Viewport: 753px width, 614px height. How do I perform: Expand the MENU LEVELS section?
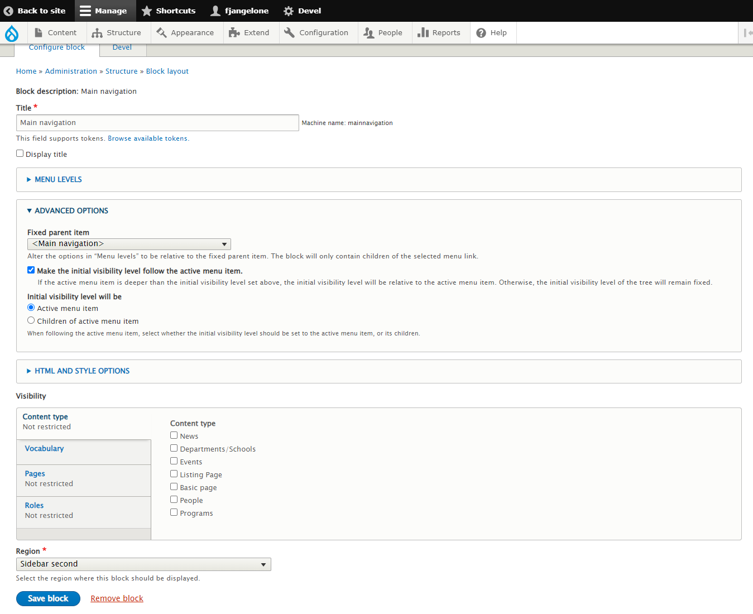pos(58,179)
